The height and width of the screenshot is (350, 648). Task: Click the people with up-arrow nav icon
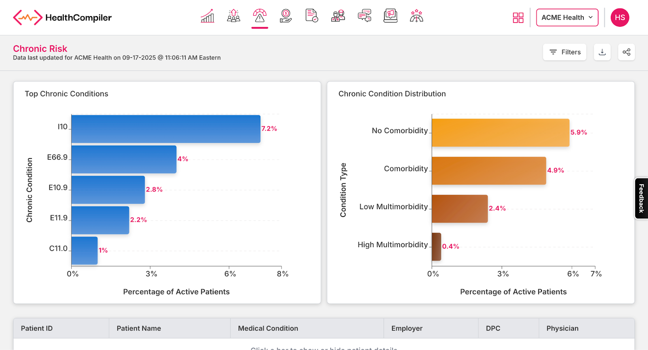(x=234, y=16)
